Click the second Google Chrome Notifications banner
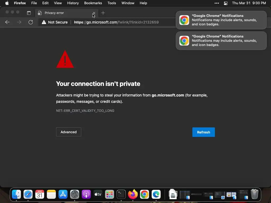 221,41
